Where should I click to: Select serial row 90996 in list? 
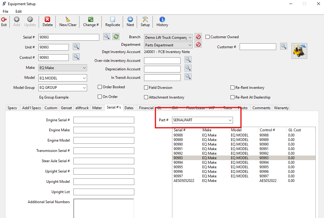tap(244, 172)
